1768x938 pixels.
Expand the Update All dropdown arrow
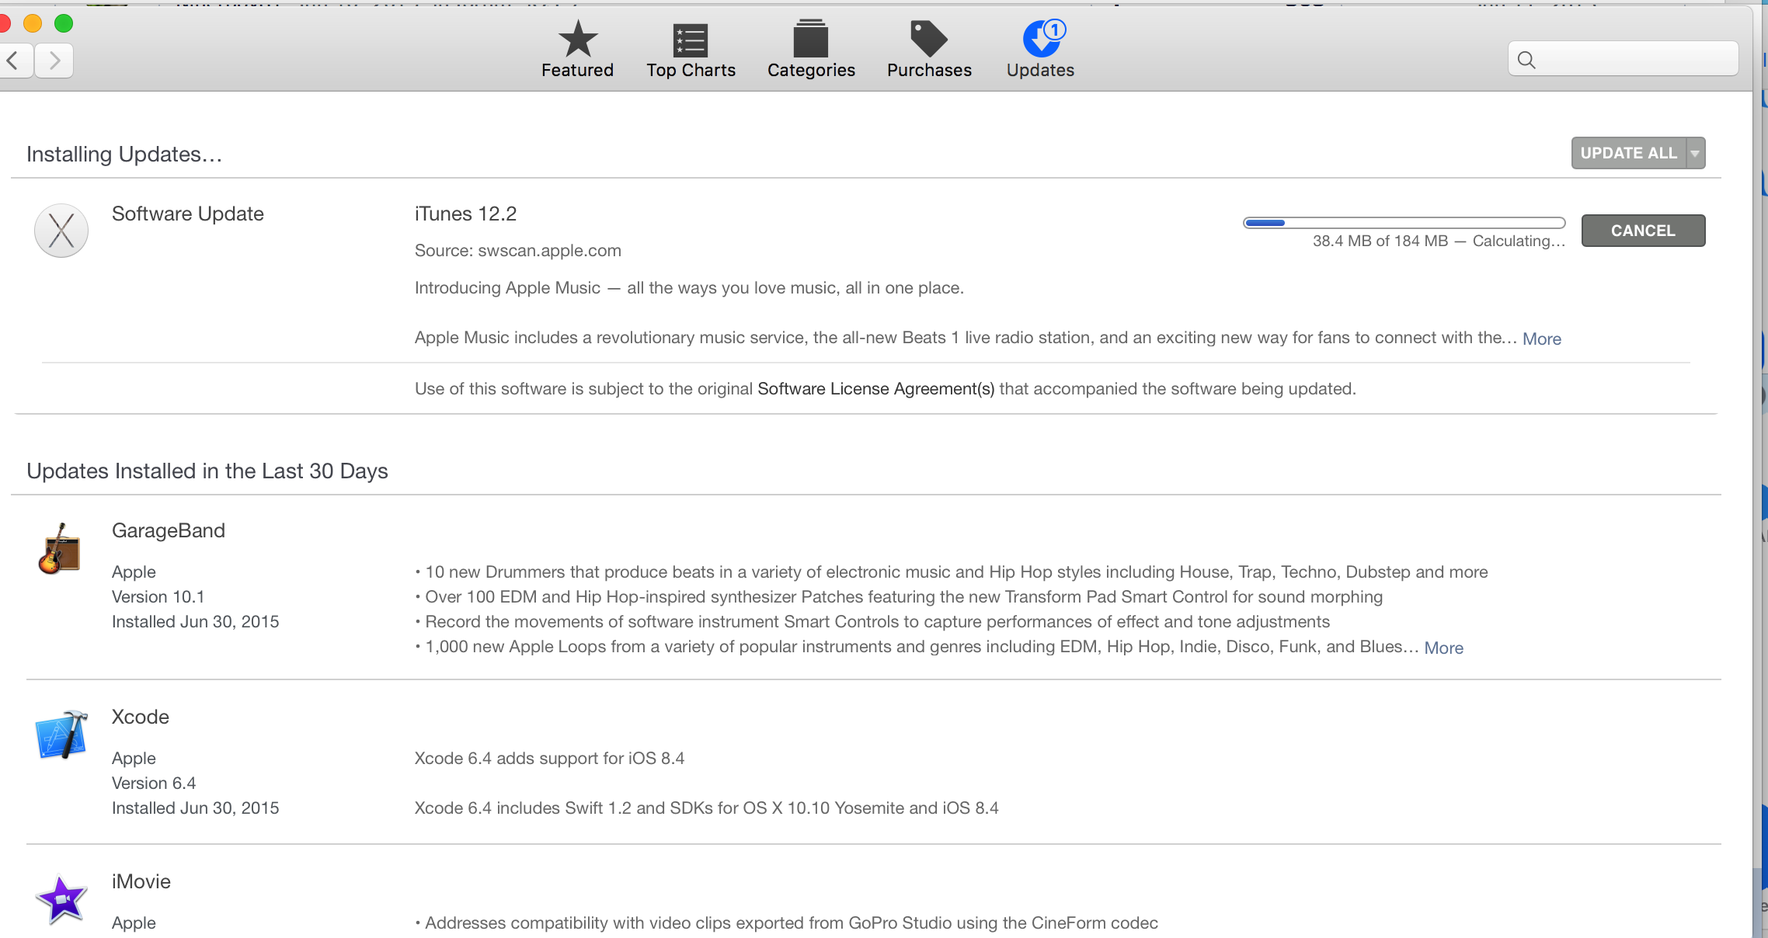coord(1696,153)
